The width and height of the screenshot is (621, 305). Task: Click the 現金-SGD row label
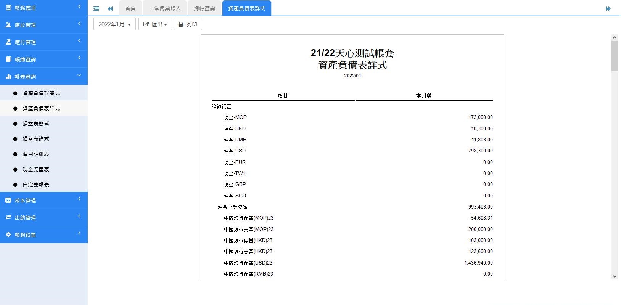point(235,196)
